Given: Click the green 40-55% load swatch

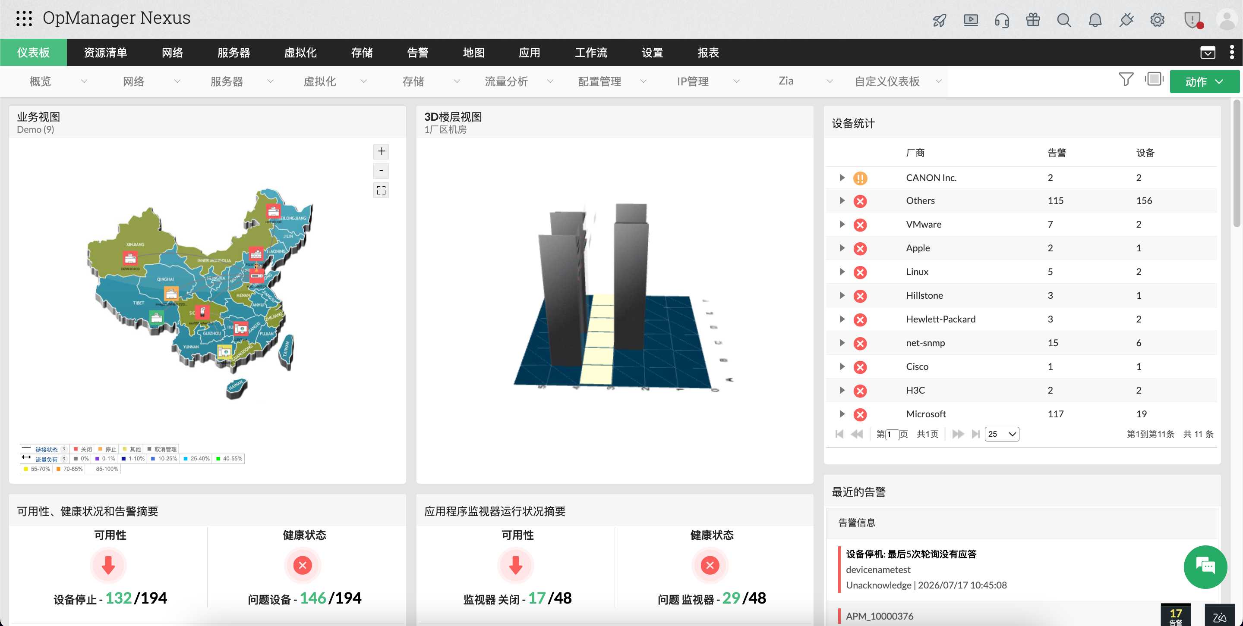Looking at the screenshot, I should [x=218, y=459].
